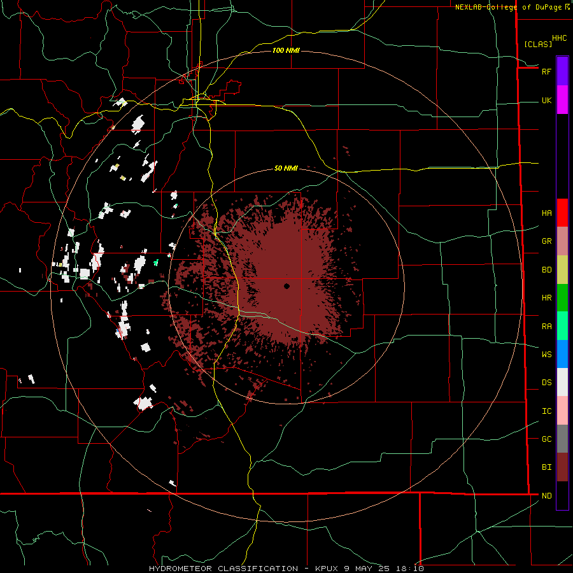Click the RF legend label

click(546, 71)
